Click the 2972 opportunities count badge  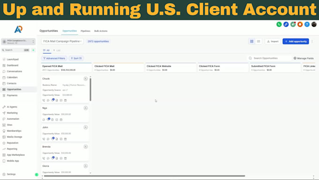98,41
